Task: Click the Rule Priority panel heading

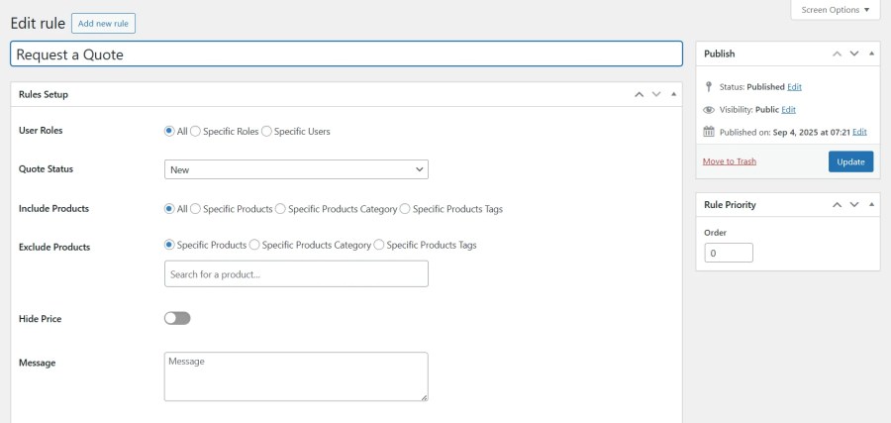Action: pyautogui.click(x=731, y=205)
